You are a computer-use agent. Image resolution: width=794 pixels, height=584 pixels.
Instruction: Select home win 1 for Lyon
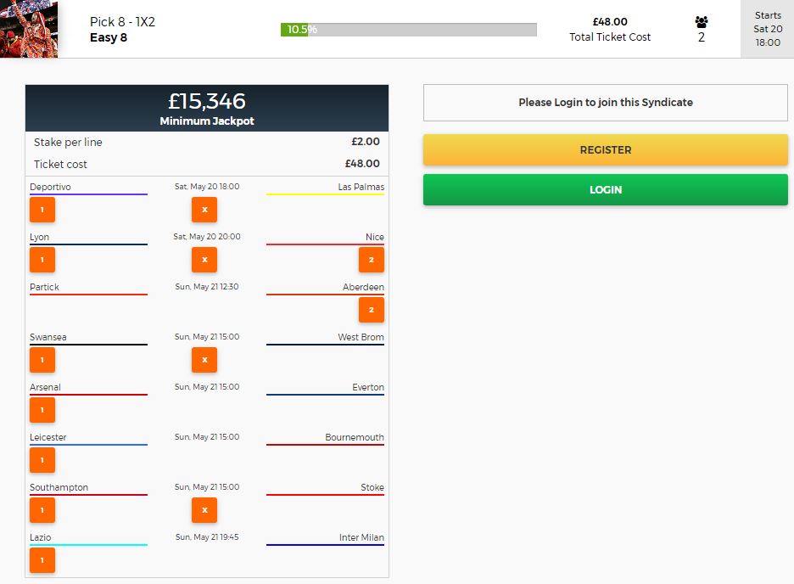(x=42, y=260)
